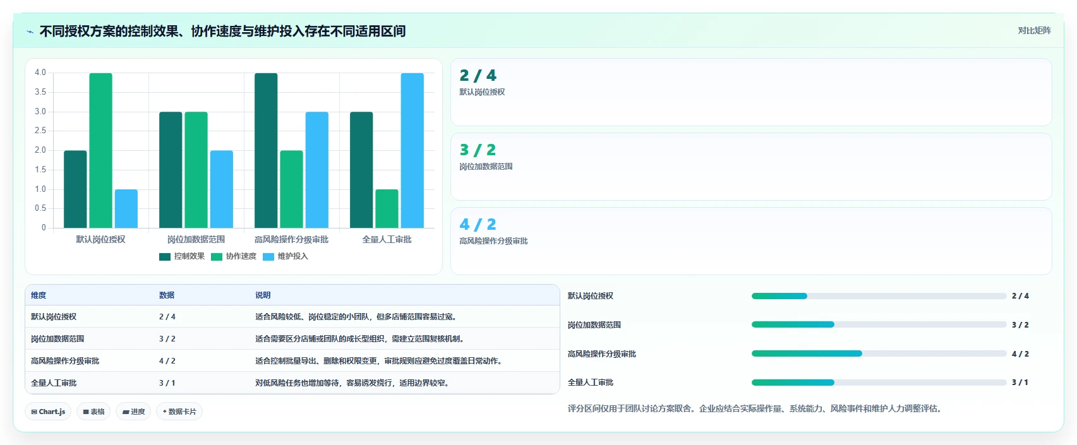Click the 说明 column header
This screenshot has height=445, width=1077.
263,295
